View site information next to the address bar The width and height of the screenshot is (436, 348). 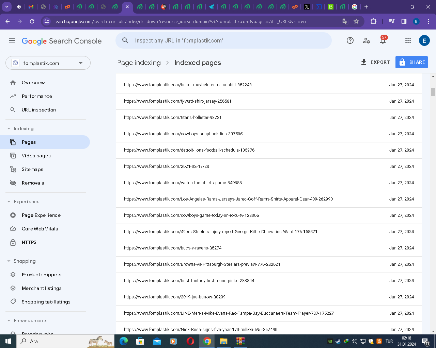[47, 21]
